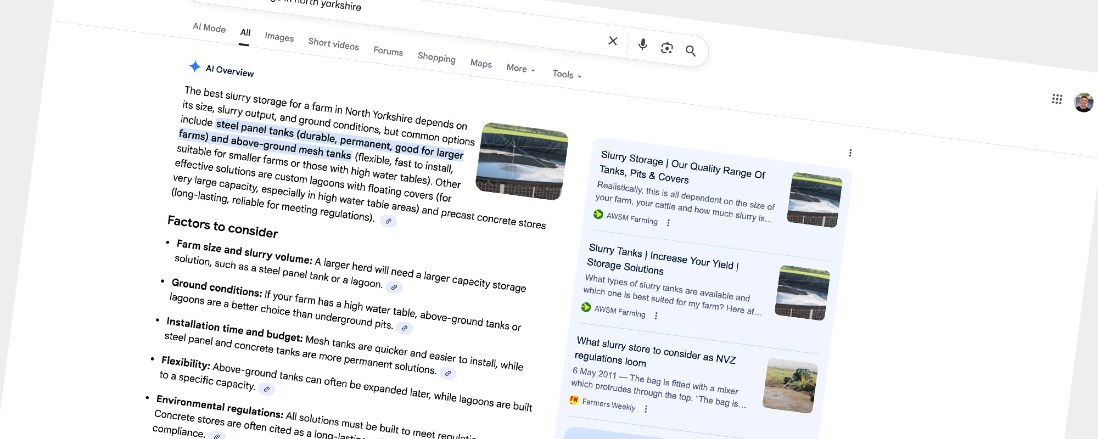
Task: Open the Short videos tab
Action: click(333, 44)
